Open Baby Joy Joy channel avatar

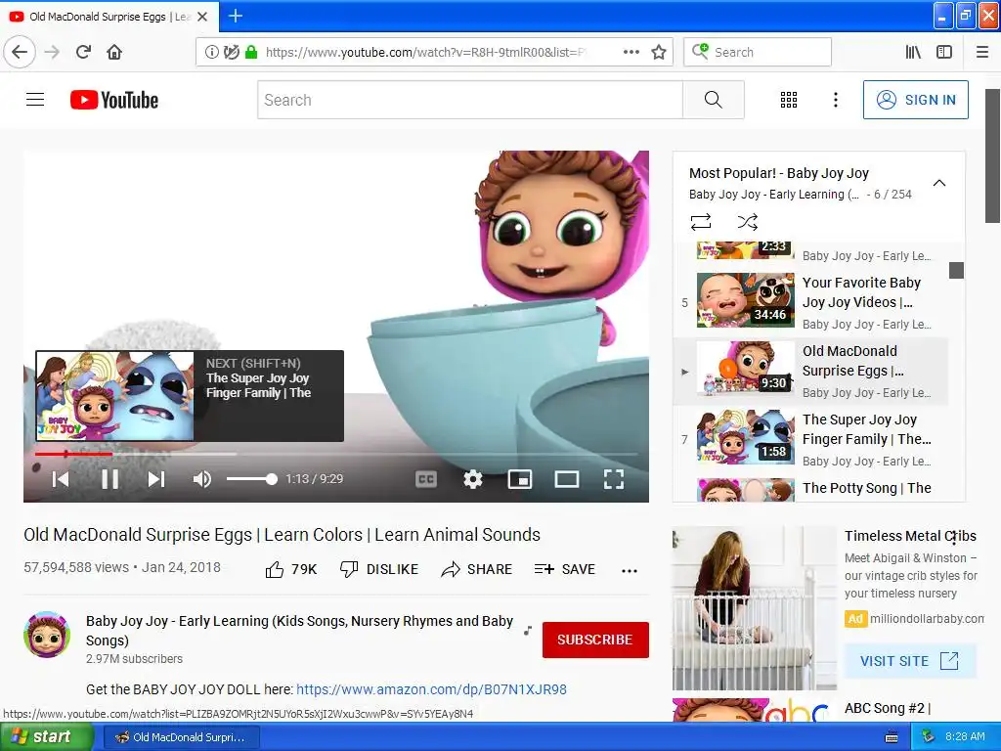[x=47, y=634]
